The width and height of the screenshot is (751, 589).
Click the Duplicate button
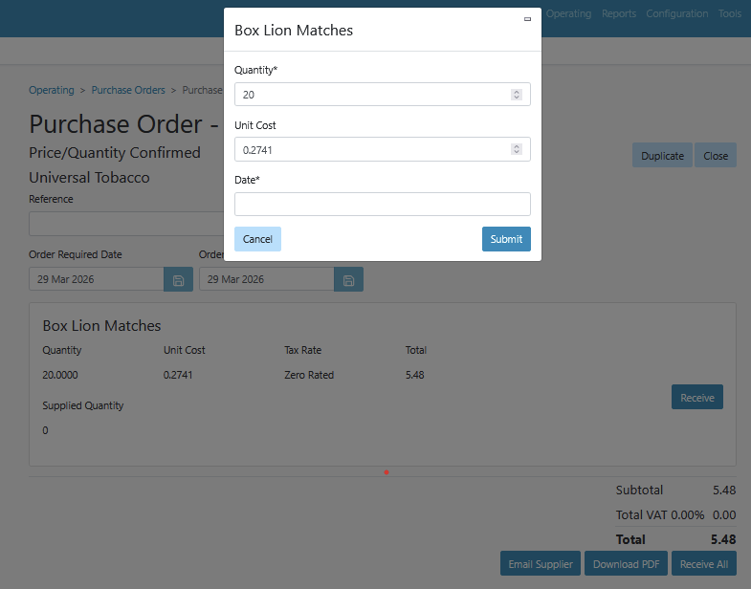click(x=662, y=155)
